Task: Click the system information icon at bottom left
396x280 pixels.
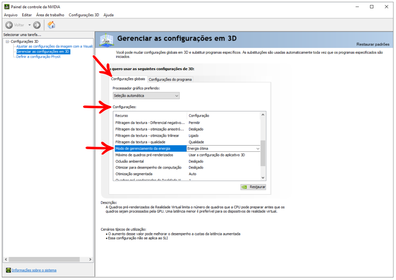Action: click(x=8, y=270)
